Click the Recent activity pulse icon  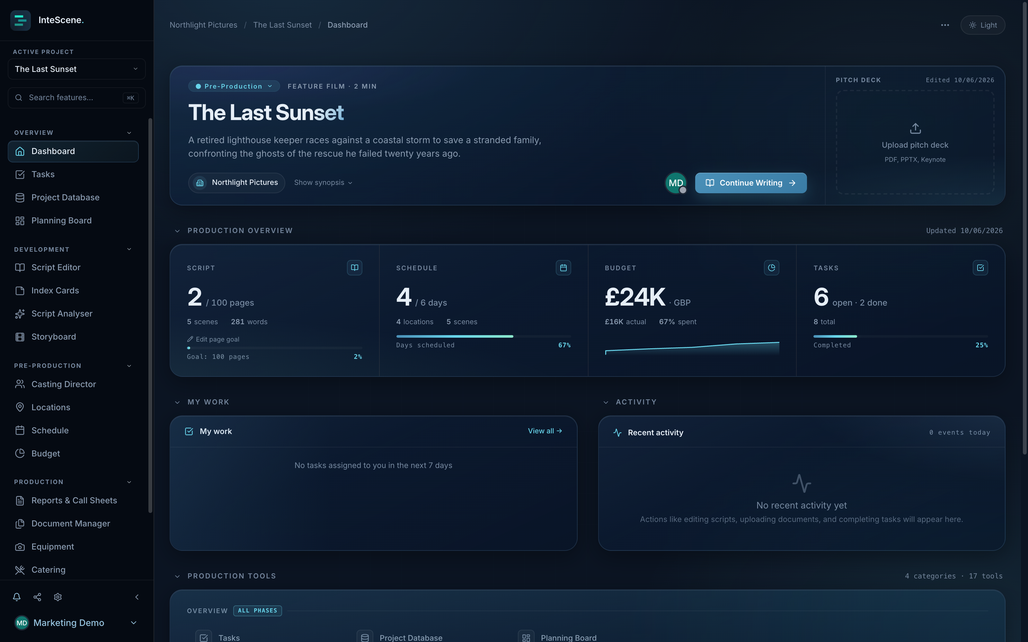tap(617, 433)
